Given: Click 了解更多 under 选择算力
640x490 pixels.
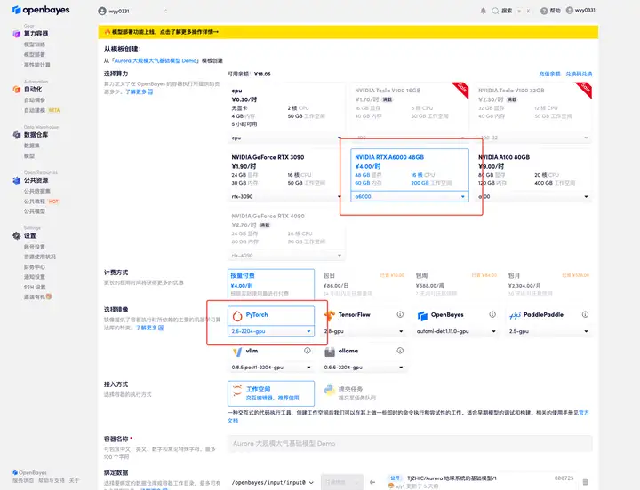Looking at the screenshot, I should 139,91.
